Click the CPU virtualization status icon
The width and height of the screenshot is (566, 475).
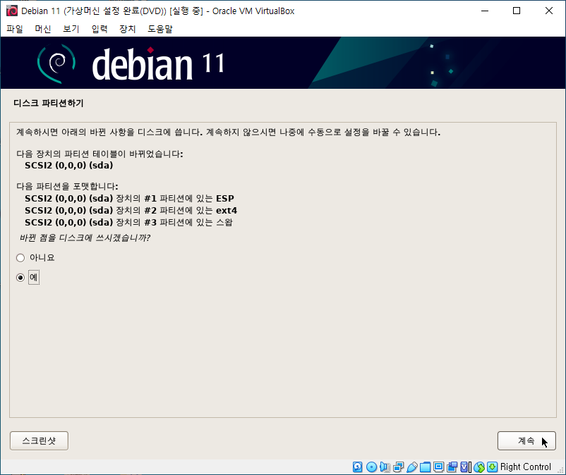tap(466, 467)
